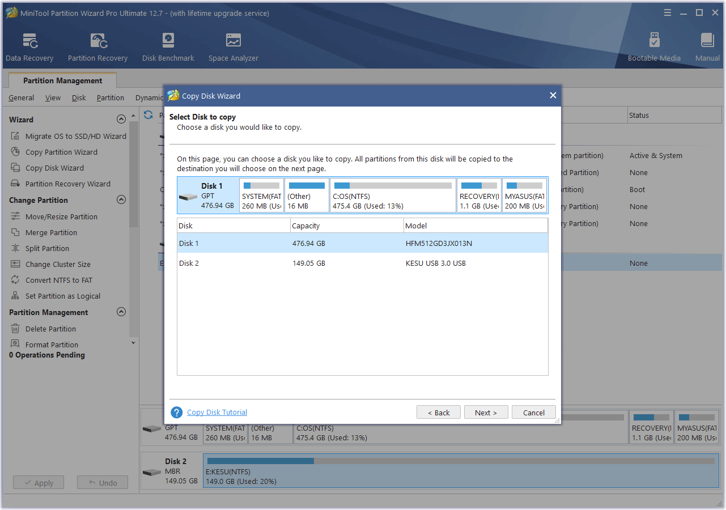Open the Data Recovery tool

pyautogui.click(x=29, y=45)
